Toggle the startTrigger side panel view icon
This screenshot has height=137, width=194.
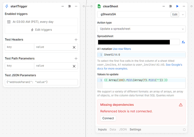(x=69, y=6)
